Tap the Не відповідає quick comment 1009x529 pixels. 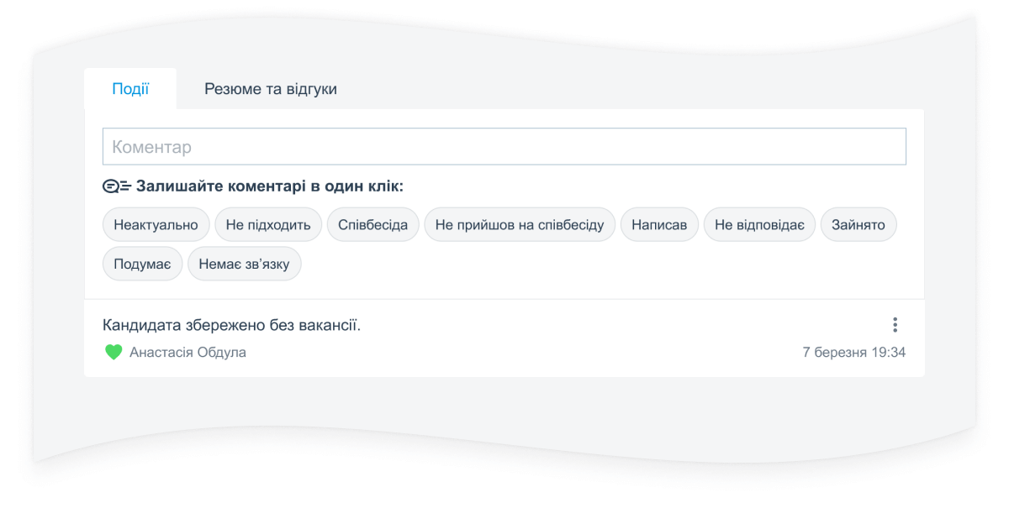pos(759,225)
